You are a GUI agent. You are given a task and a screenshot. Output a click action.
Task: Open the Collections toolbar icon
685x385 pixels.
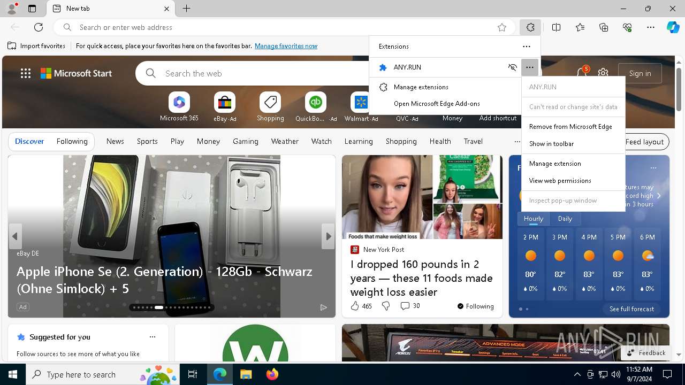pos(604,27)
